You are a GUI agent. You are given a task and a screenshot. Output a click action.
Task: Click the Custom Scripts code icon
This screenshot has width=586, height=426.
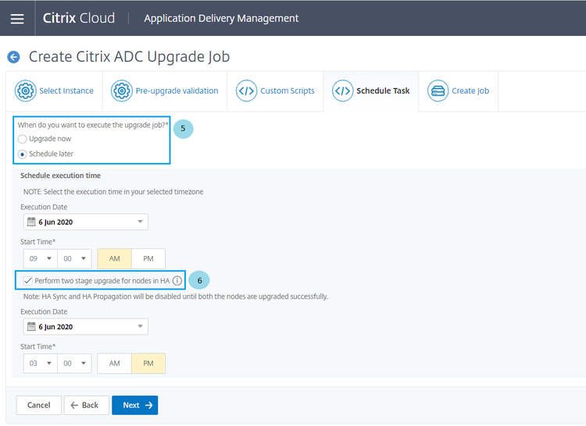[x=246, y=91]
